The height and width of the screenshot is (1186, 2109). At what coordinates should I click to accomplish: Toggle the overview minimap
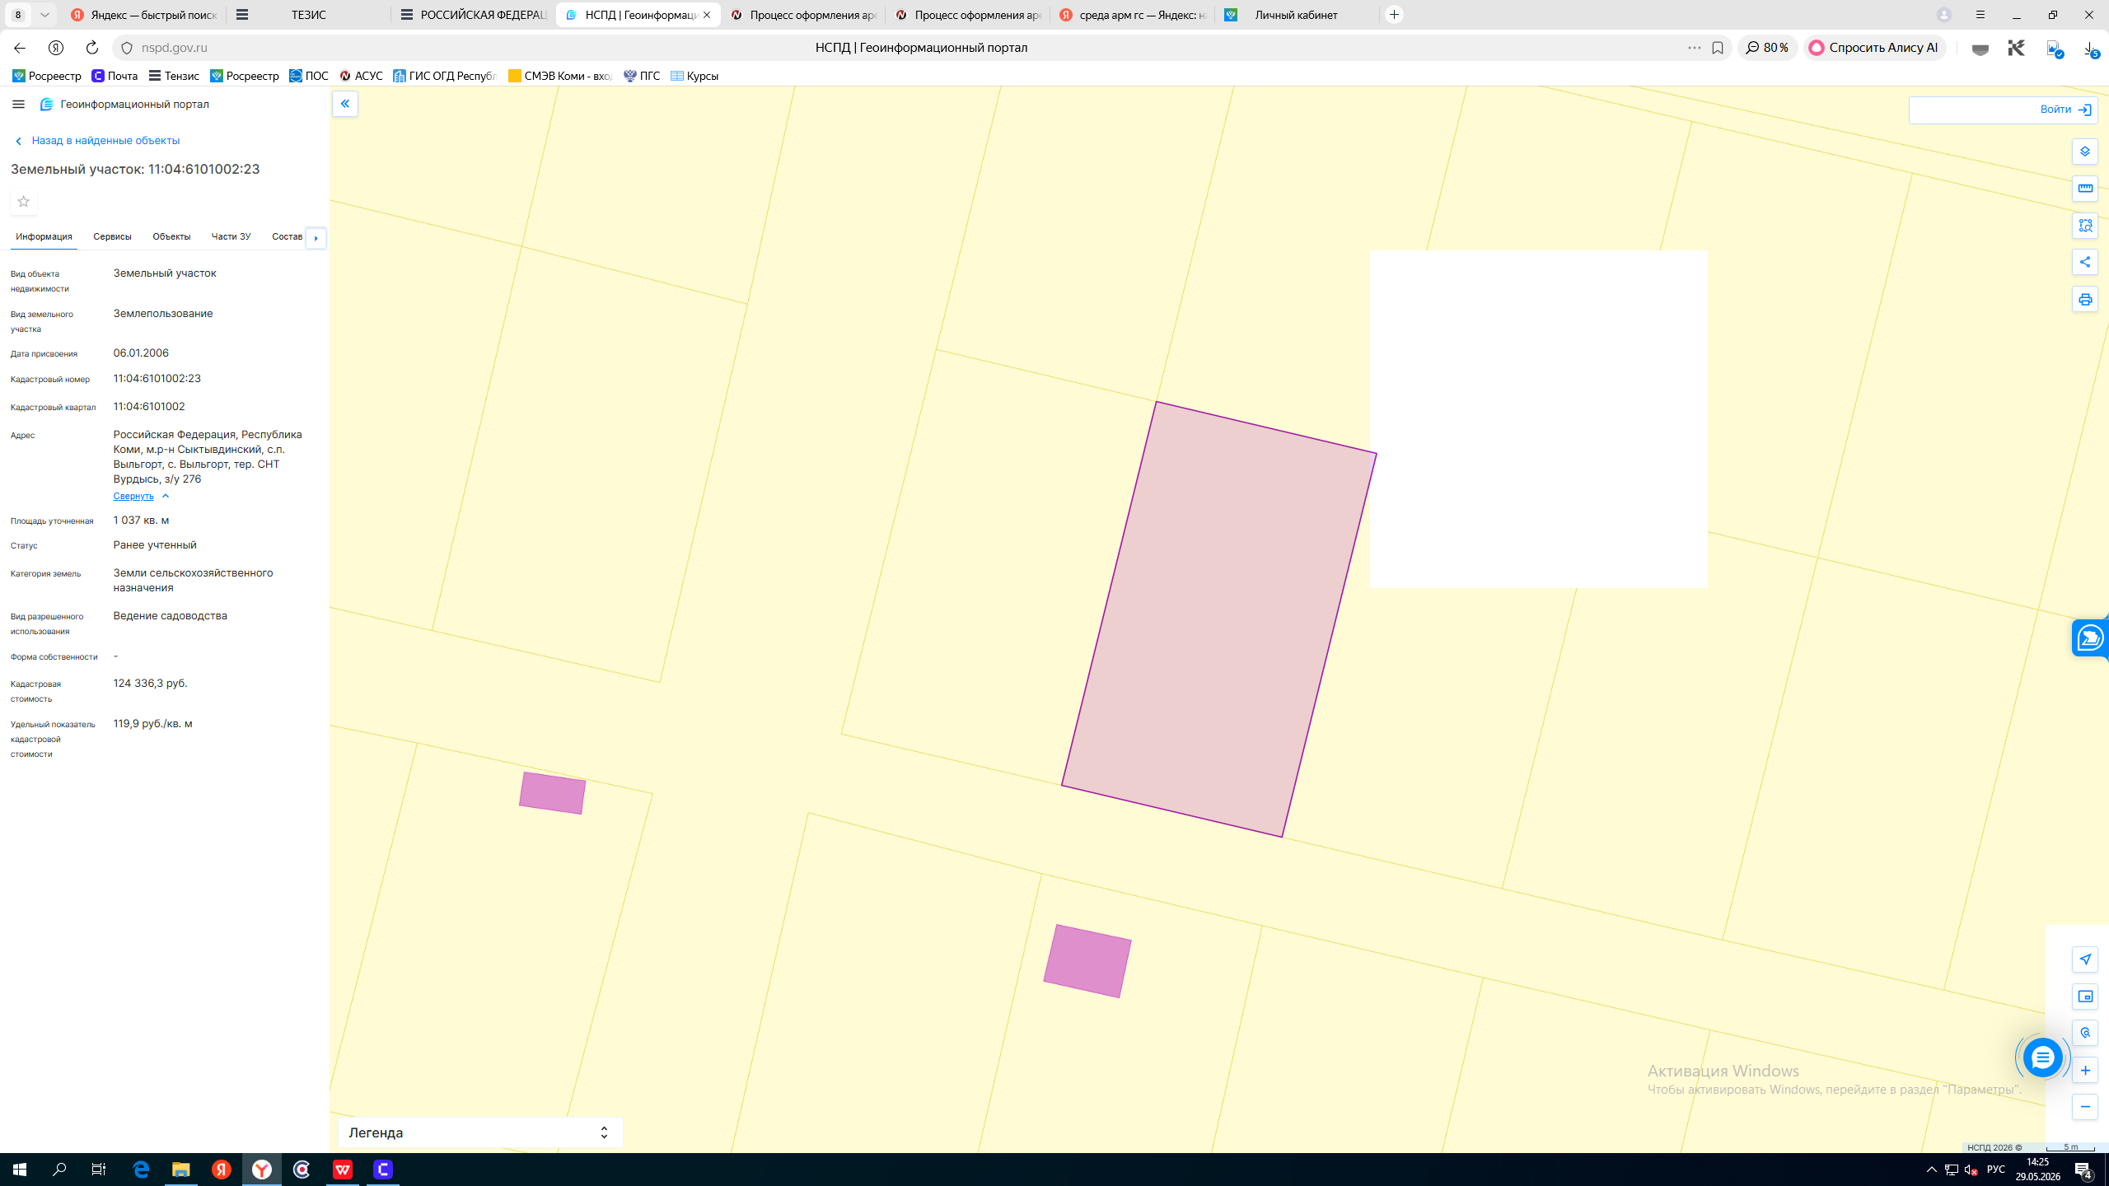2085,997
